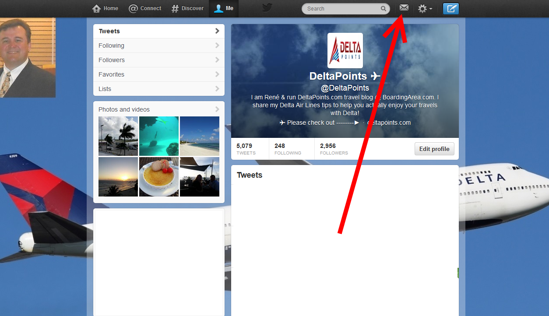The width and height of the screenshot is (549, 316).
Task: Click the DeltaPoints profile logo image
Action: 345,50
